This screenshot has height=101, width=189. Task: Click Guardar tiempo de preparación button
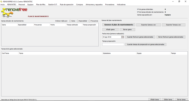146,45
